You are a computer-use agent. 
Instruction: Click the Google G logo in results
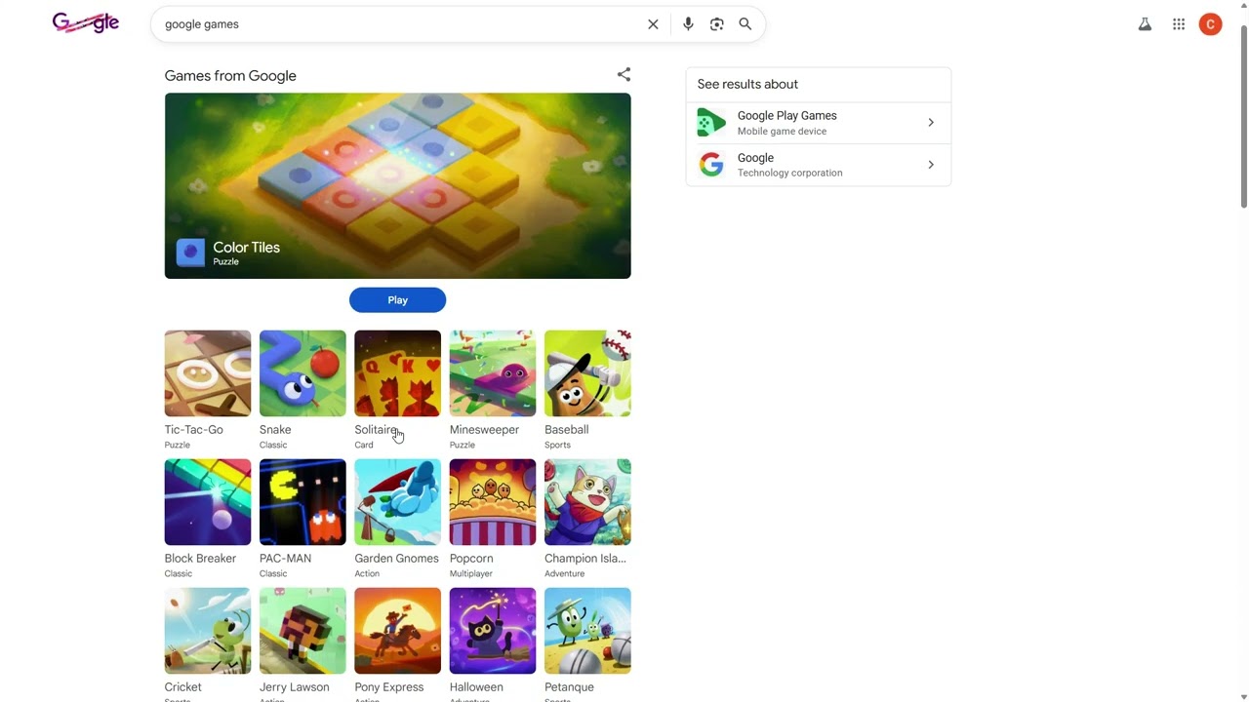711,165
